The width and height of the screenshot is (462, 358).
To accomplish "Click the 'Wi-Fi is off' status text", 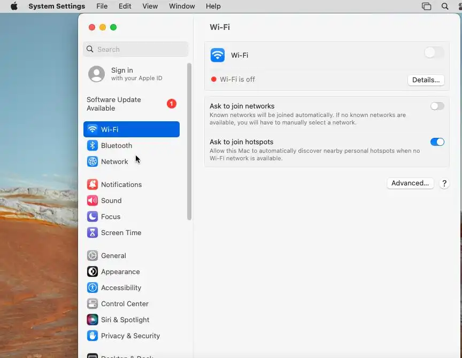I will tap(237, 80).
